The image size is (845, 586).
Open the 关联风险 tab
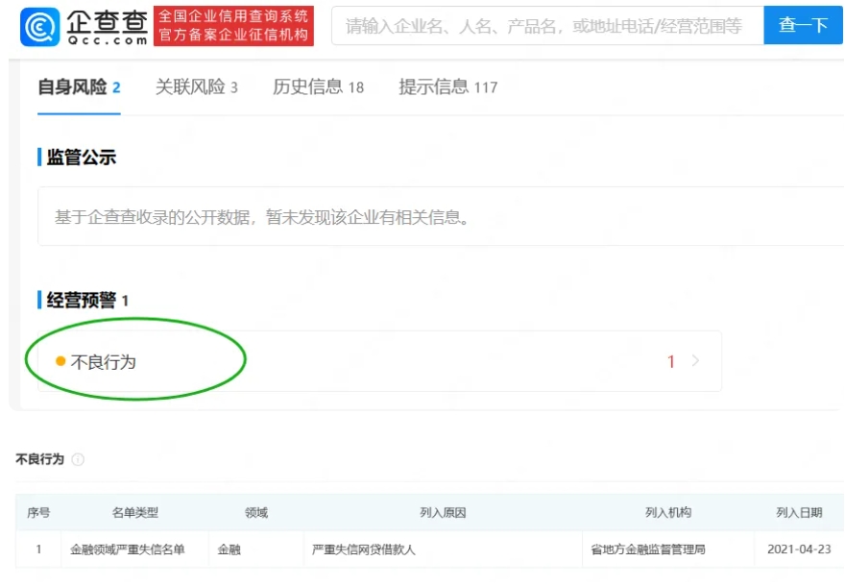196,87
